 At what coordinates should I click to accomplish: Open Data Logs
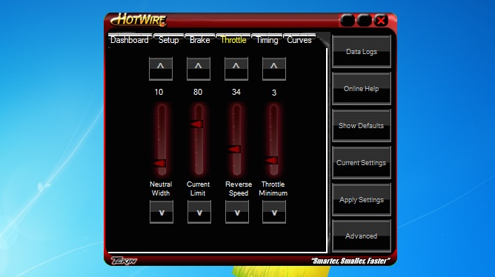coord(362,51)
